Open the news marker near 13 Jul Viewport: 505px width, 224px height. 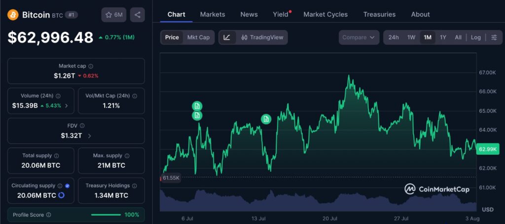tap(266, 119)
